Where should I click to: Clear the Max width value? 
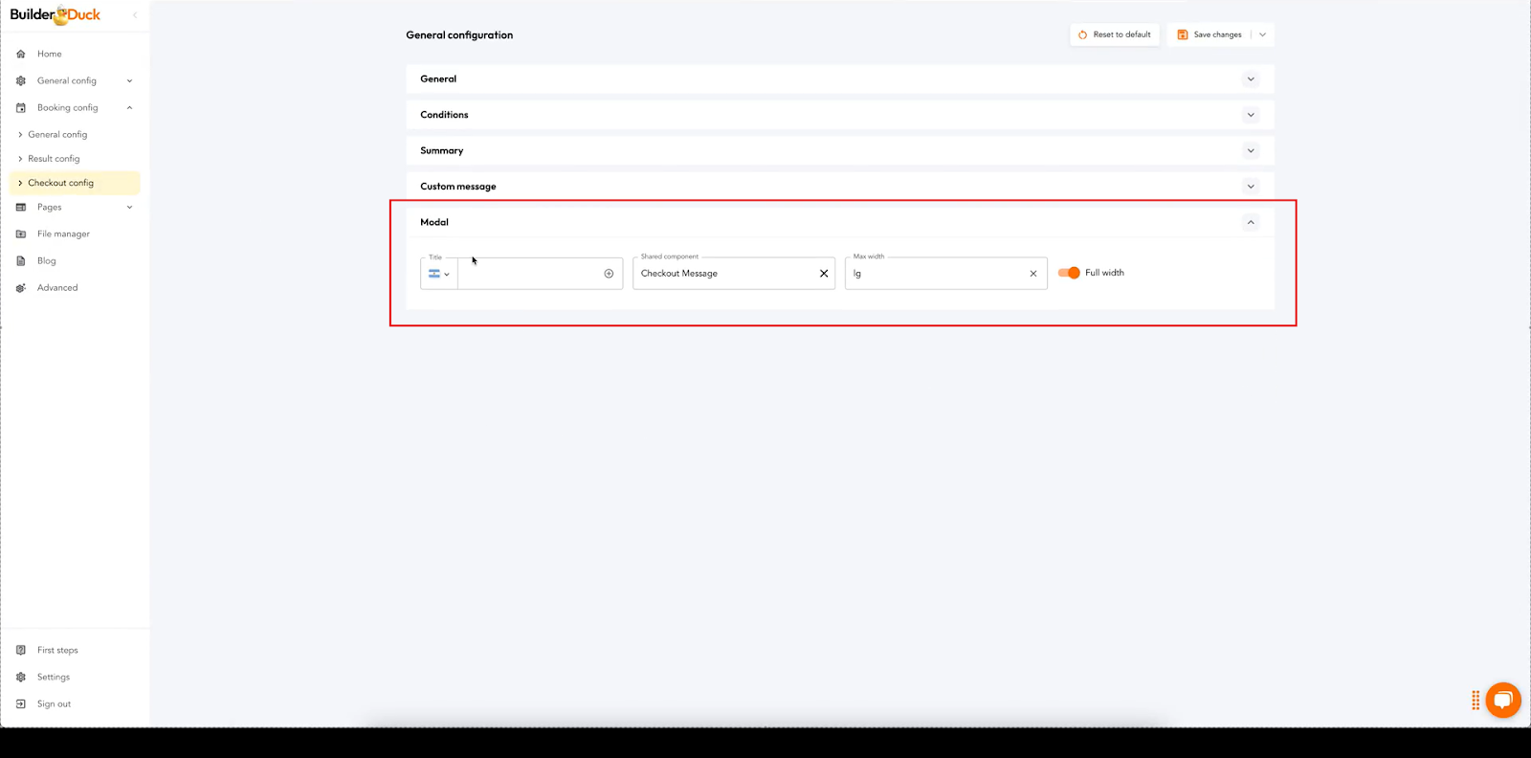(1033, 274)
